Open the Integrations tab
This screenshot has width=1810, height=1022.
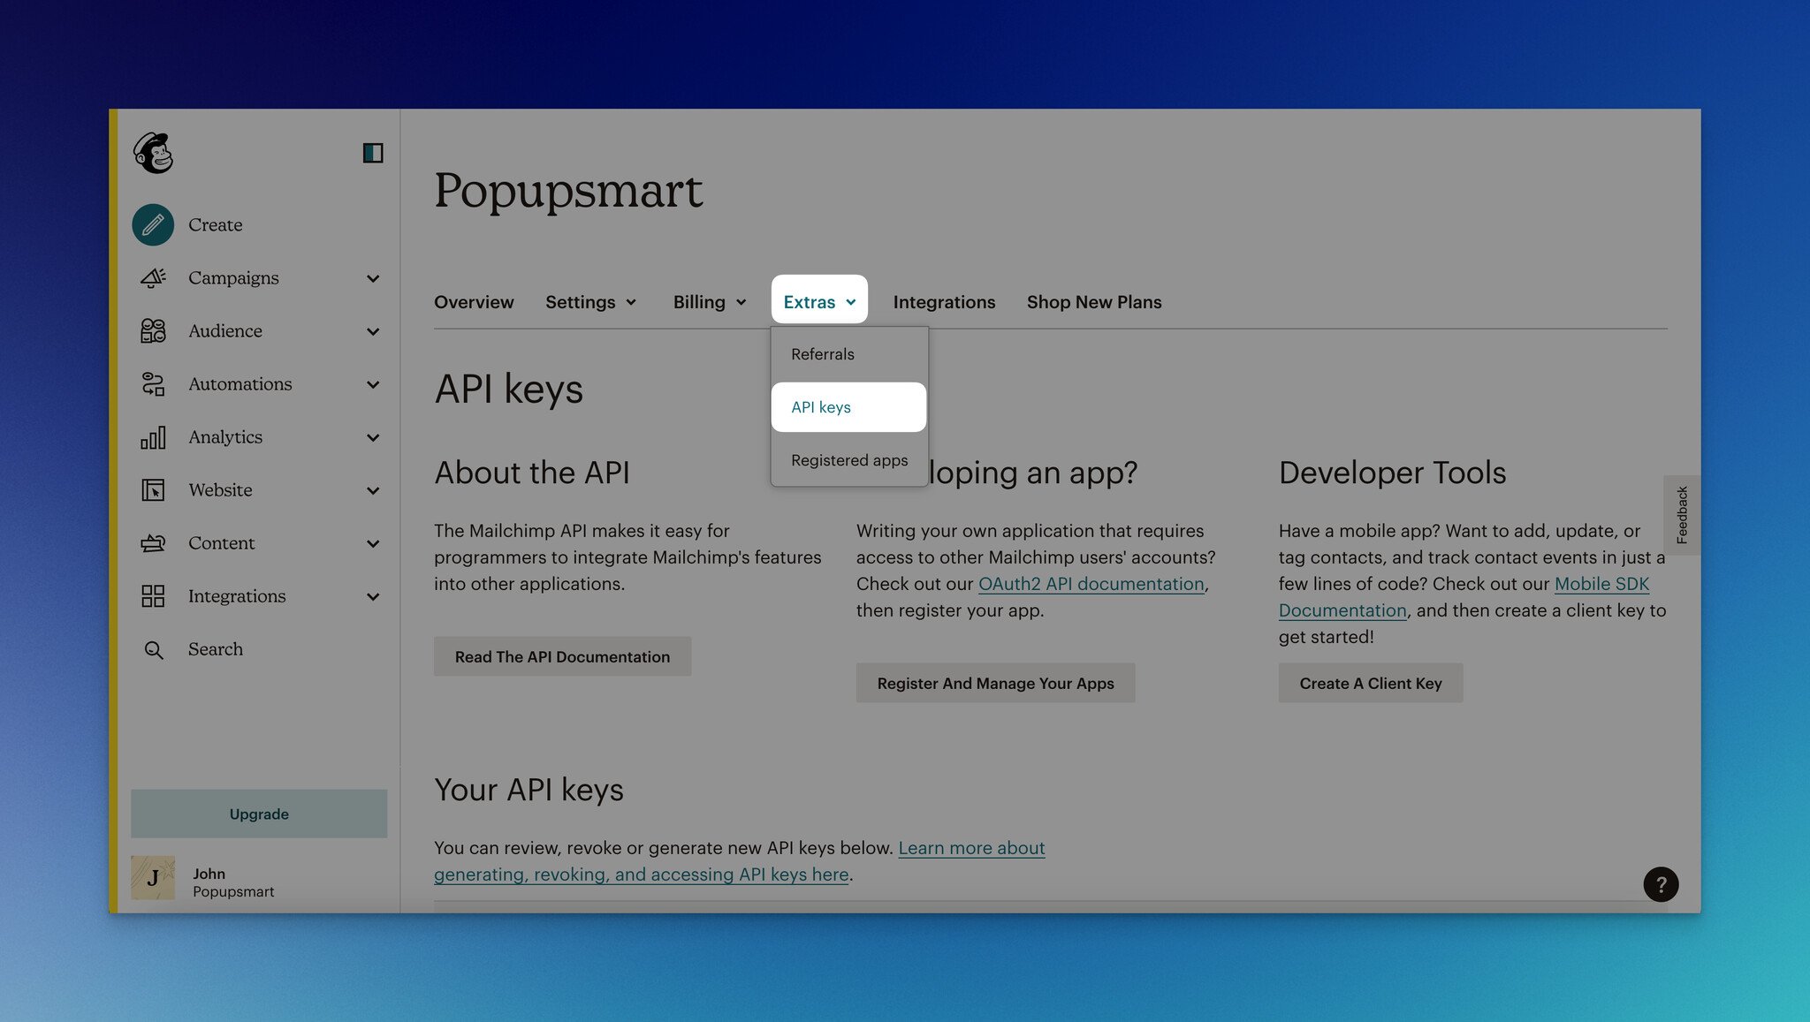pos(944,302)
